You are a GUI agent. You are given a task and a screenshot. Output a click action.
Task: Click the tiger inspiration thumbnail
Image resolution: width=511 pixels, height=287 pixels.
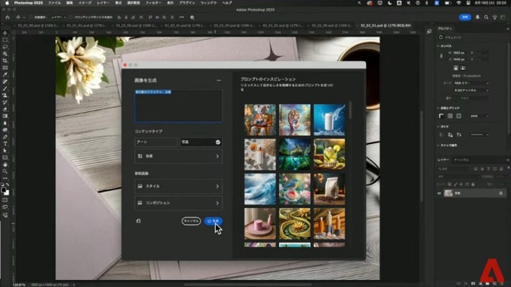tap(294, 119)
